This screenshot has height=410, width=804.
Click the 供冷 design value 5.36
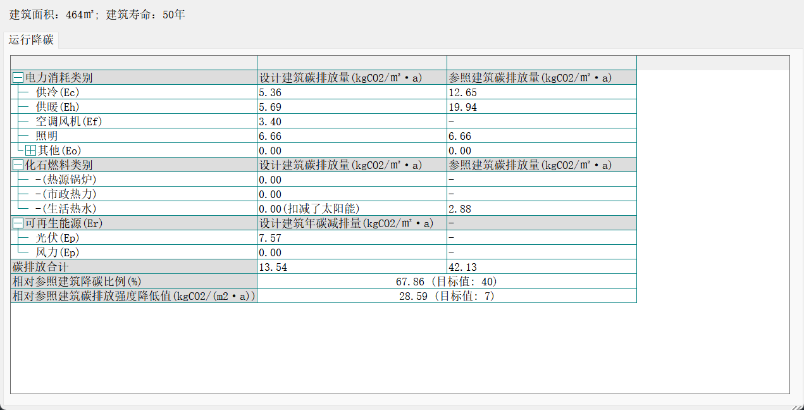270,92
